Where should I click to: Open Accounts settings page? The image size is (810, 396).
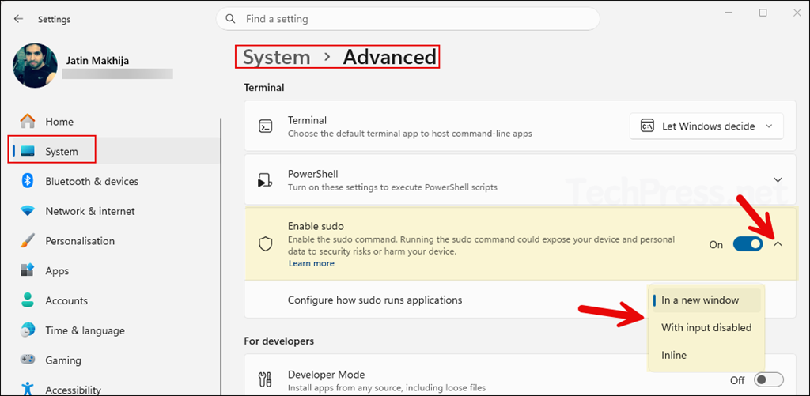point(66,300)
